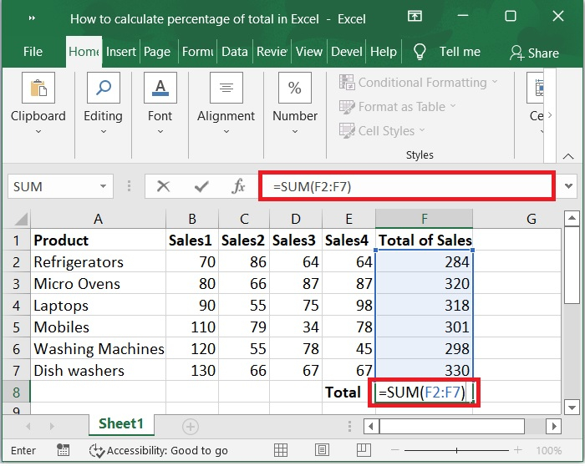Screen dimensions: 585x466
Task: Open the Ribbon Display Options icon
Action: (x=415, y=18)
